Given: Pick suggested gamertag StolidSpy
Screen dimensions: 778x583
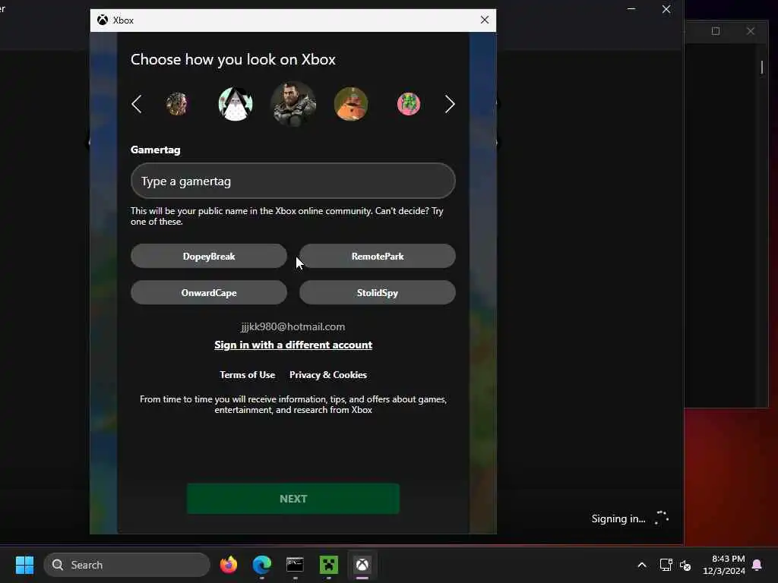Looking at the screenshot, I should point(377,292).
